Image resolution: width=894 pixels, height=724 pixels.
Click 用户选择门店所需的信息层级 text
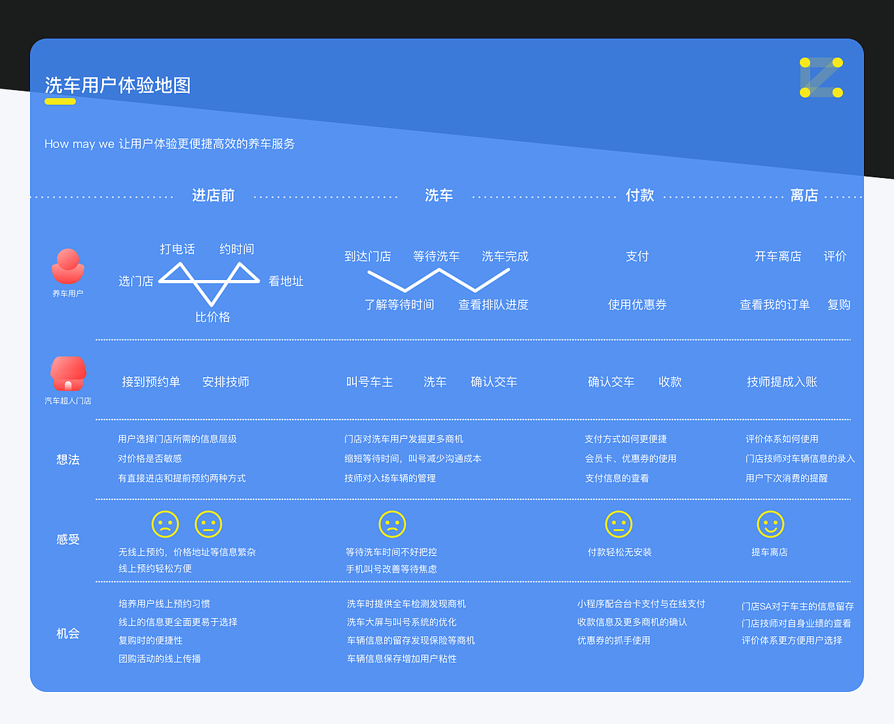coord(177,439)
